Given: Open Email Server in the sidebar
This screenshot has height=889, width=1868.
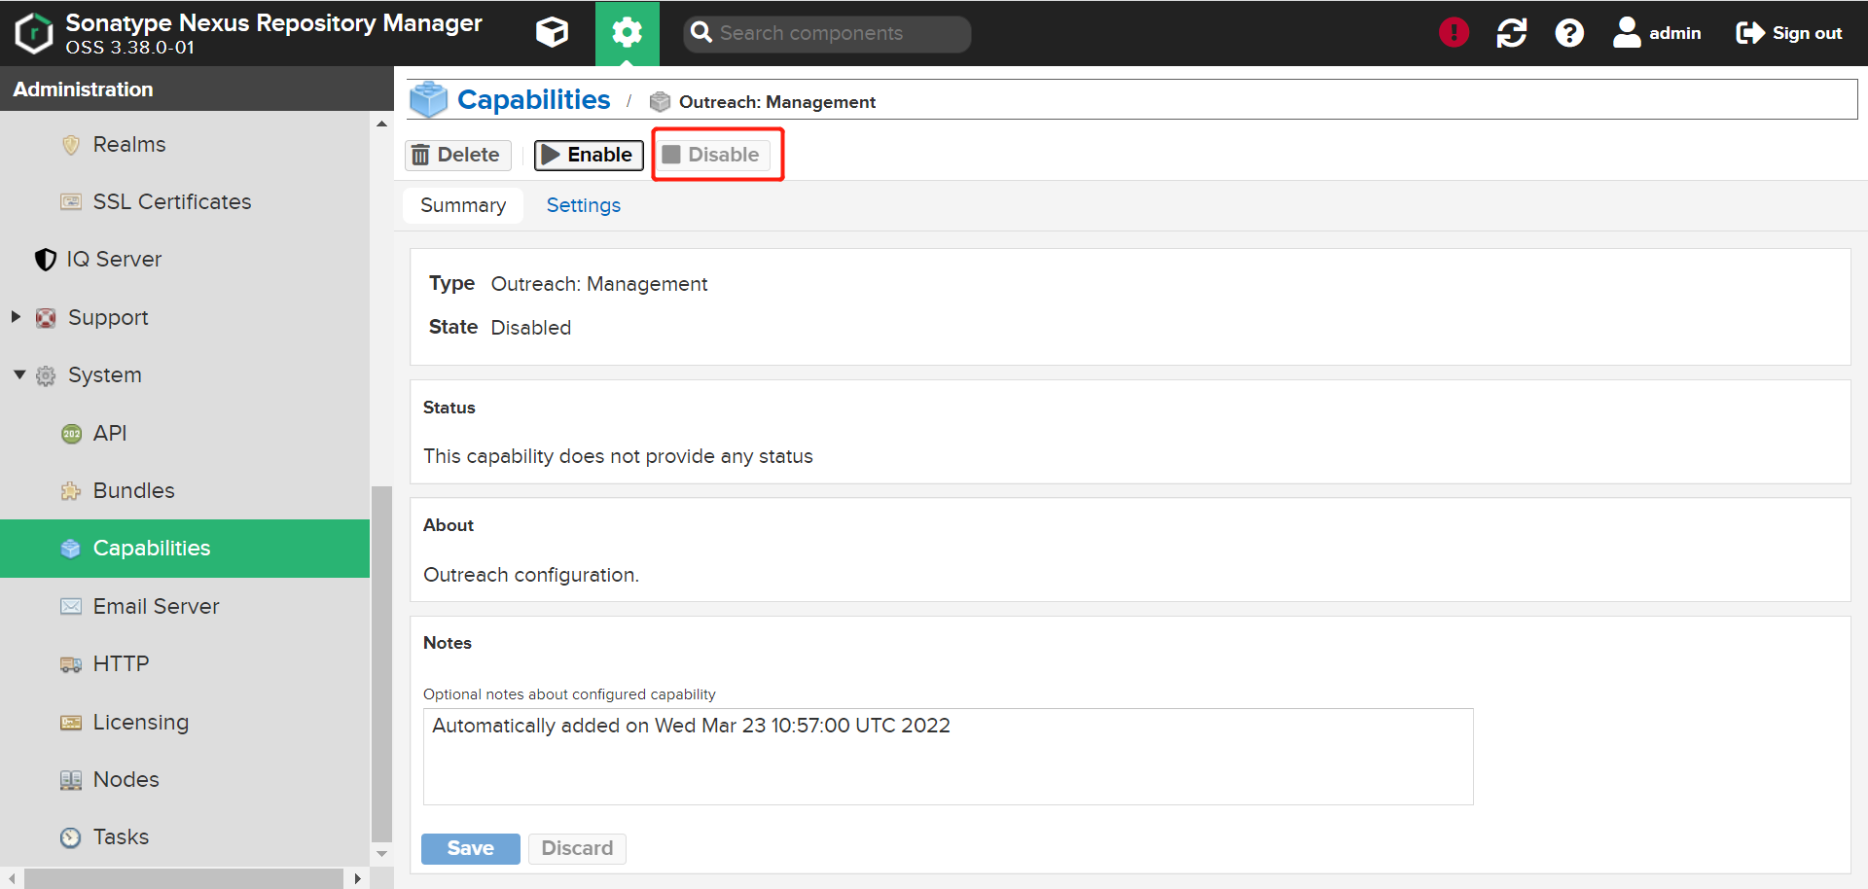Looking at the screenshot, I should [x=157, y=607].
